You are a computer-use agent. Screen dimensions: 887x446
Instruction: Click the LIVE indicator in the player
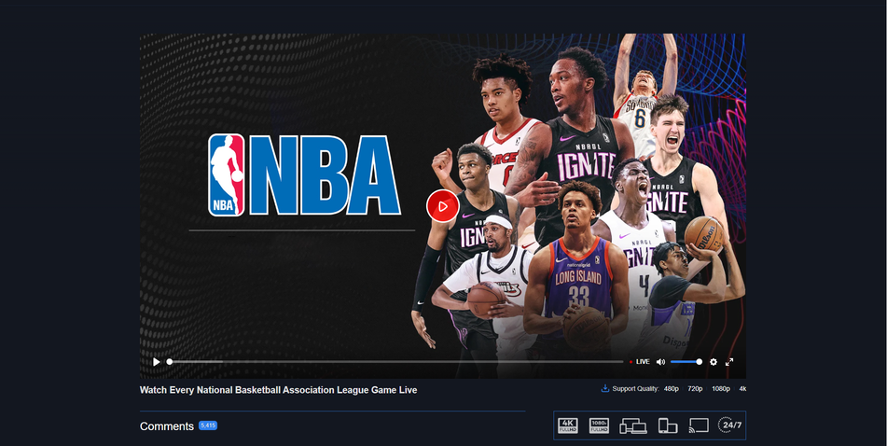click(642, 362)
